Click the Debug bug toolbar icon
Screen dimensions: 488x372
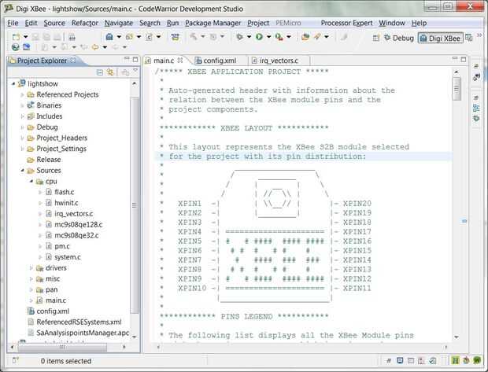[239, 37]
